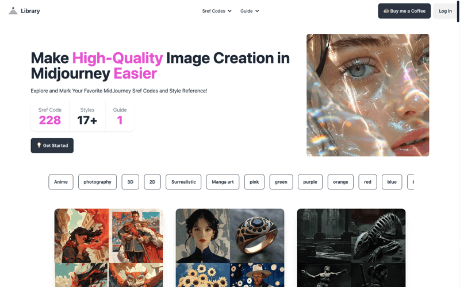This screenshot has height=287, width=460.
Task: Click the Sref Code 228 stat
Action: pos(50,117)
